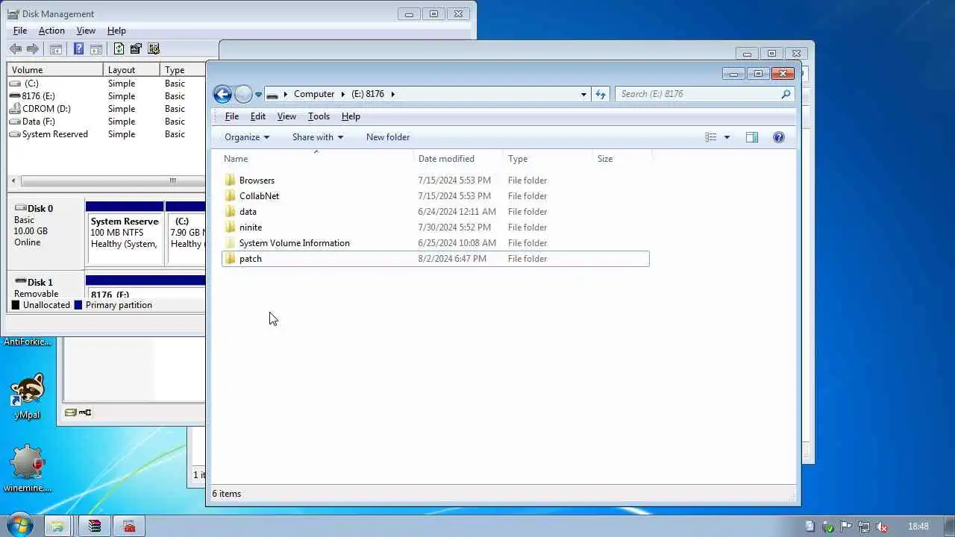Open the File menu in Disk Management

coord(20,31)
